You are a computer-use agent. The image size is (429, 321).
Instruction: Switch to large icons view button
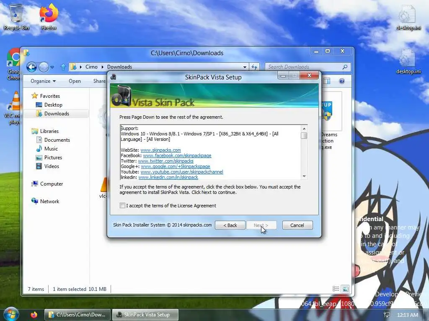pyautogui.click(x=346, y=289)
